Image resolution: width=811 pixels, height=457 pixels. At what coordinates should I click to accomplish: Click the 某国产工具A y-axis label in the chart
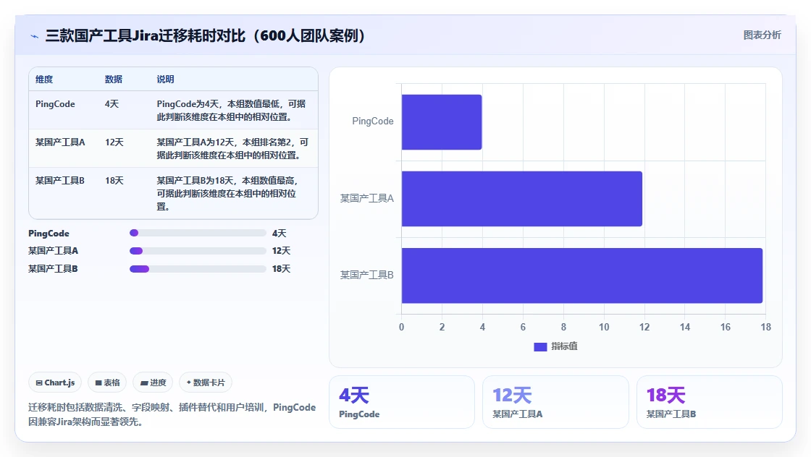tap(366, 198)
